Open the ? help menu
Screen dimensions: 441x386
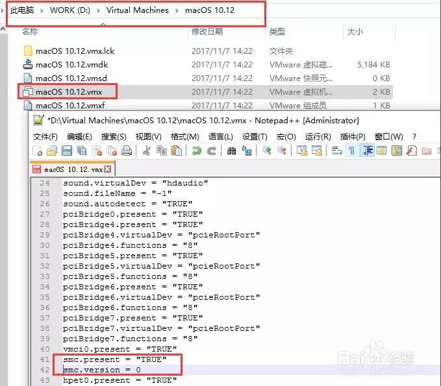414,137
